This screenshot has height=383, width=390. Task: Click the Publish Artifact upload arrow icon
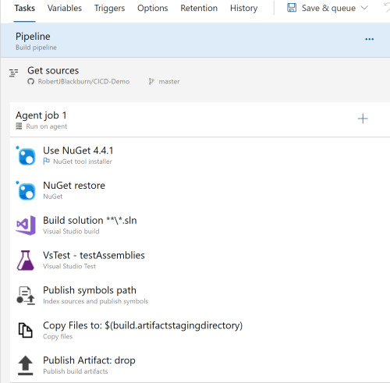pos(26,365)
